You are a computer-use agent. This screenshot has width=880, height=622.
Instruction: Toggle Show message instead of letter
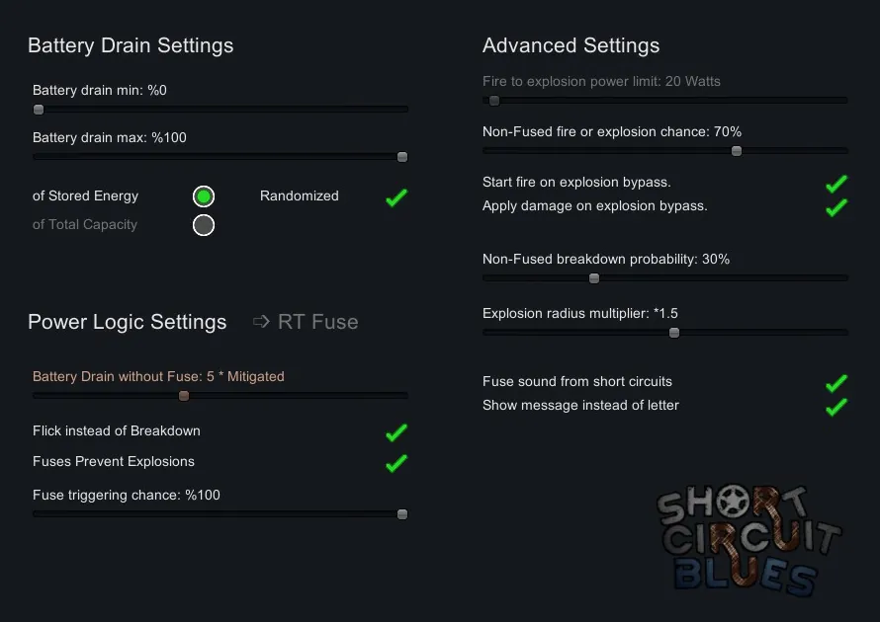click(x=836, y=407)
